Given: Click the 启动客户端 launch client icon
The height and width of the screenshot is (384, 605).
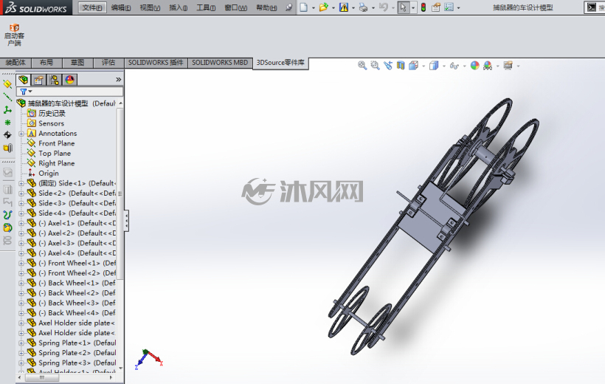Looking at the screenshot, I should pyautogui.click(x=14, y=35).
